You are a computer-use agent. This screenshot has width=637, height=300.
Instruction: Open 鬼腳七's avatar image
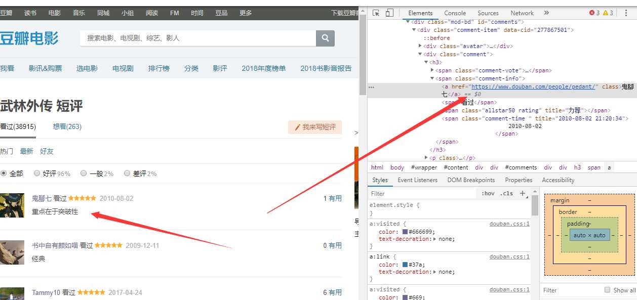click(x=12, y=205)
